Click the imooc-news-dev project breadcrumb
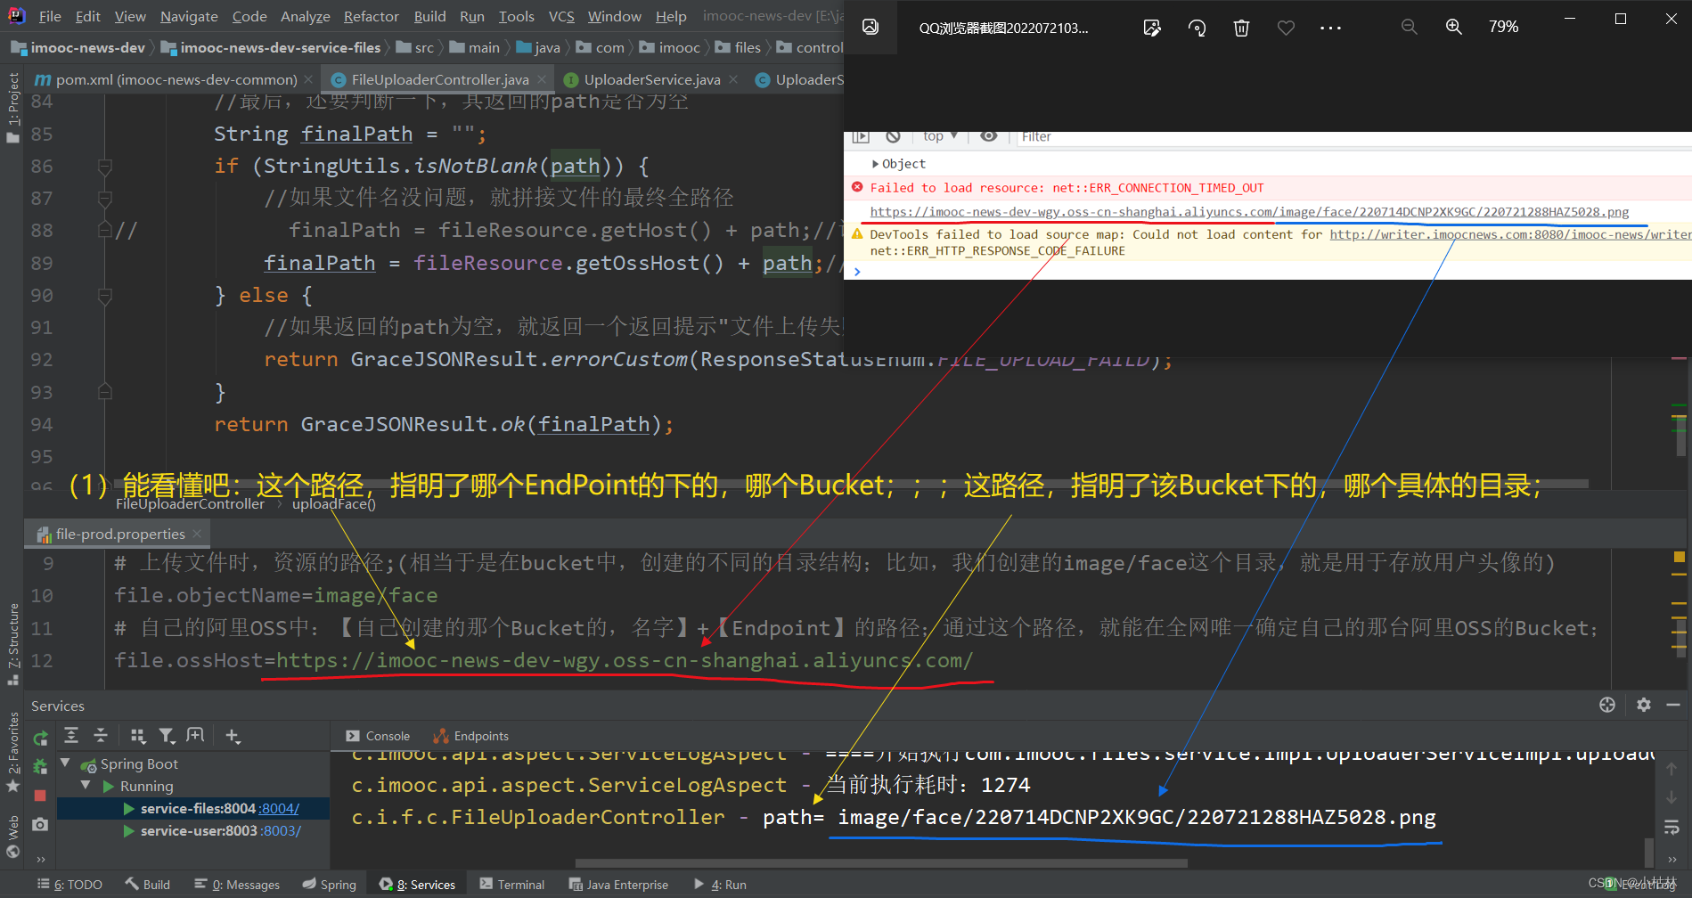Screen dimensions: 1692x898 pyautogui.click(x=78, y=47)
